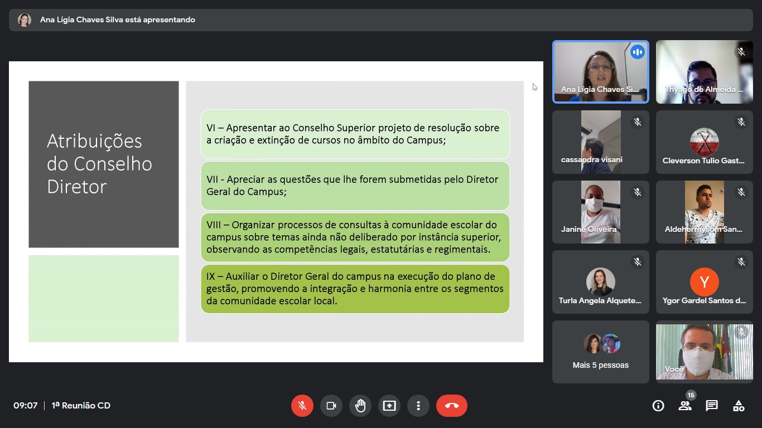
Task: Click Ana Lígia's avatar in the top banner
Action: click(23, 20)
